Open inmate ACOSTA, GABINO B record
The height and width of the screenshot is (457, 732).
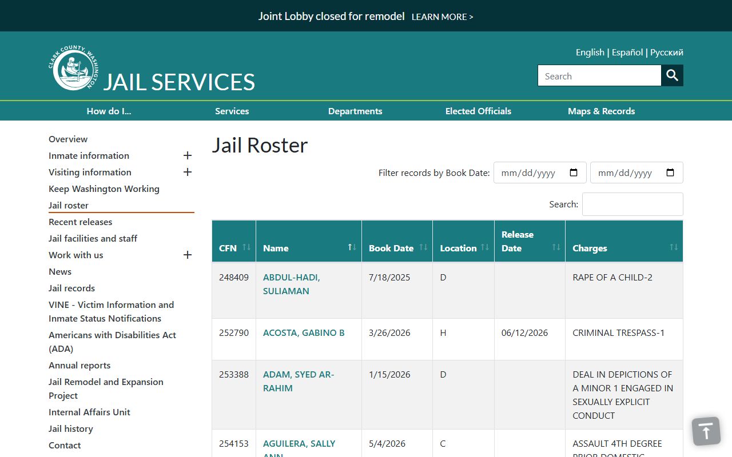(304, 332)
